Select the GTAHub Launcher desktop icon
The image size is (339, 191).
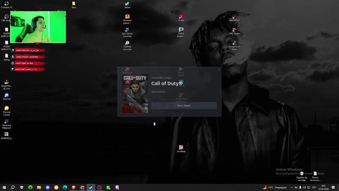[127, 46]
